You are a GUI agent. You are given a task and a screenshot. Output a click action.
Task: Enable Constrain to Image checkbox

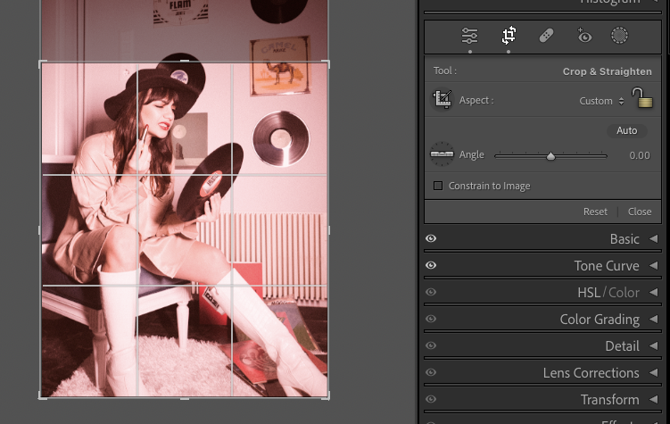[438, 186]
